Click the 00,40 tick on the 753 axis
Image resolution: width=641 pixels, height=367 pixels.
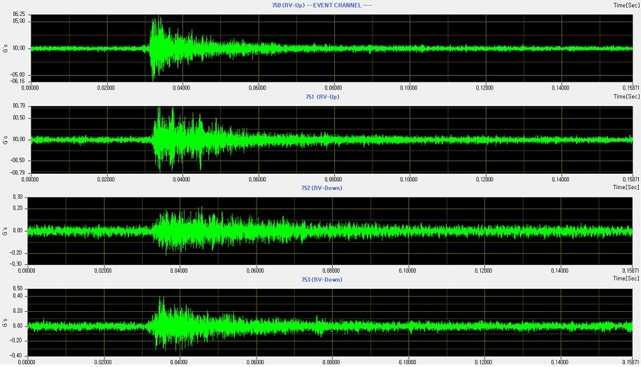point(17,296)
